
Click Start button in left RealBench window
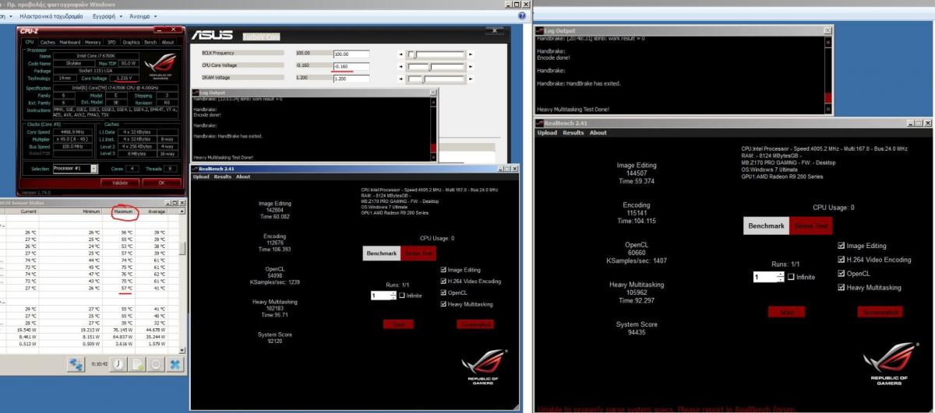pyautogui.click(x=398, y=324)
